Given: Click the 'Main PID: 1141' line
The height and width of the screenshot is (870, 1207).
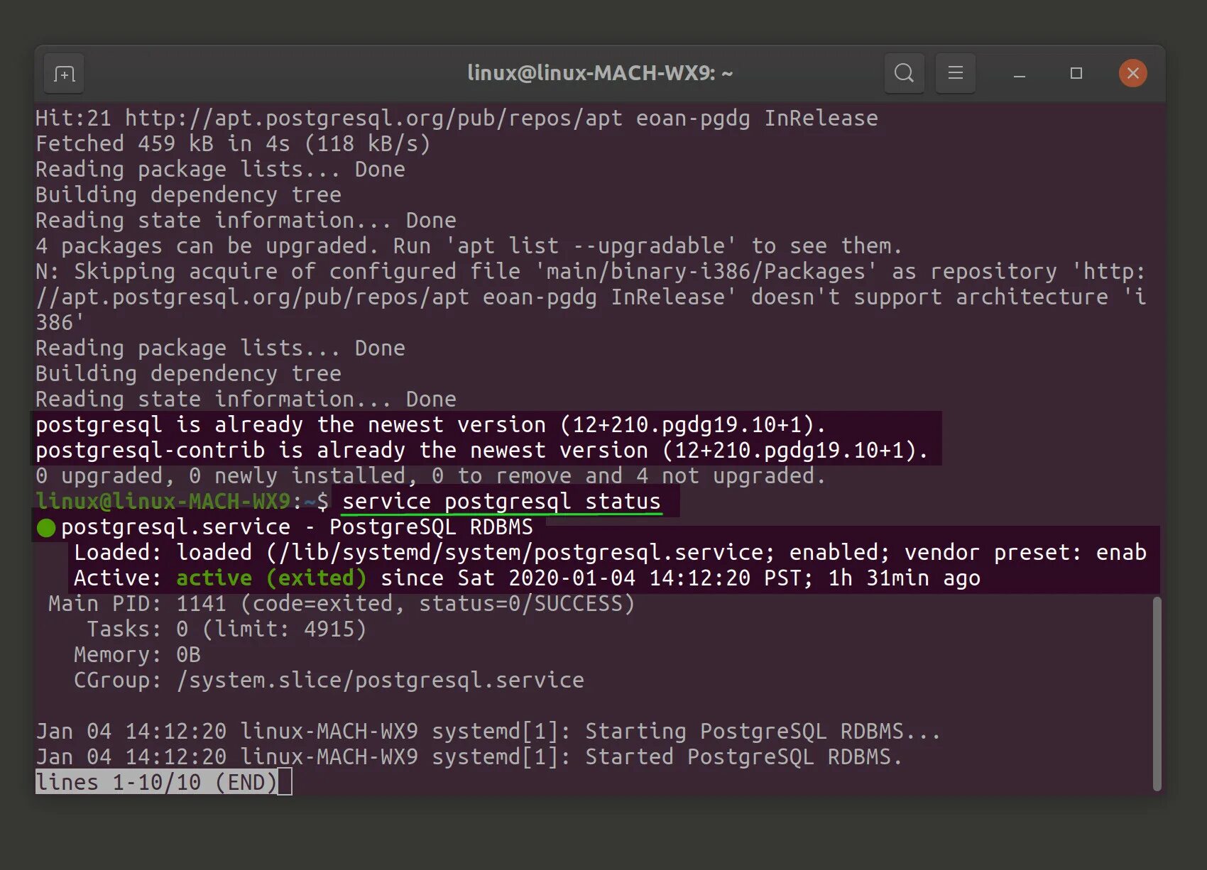Looking at the screenshot, I should point(341,603).
